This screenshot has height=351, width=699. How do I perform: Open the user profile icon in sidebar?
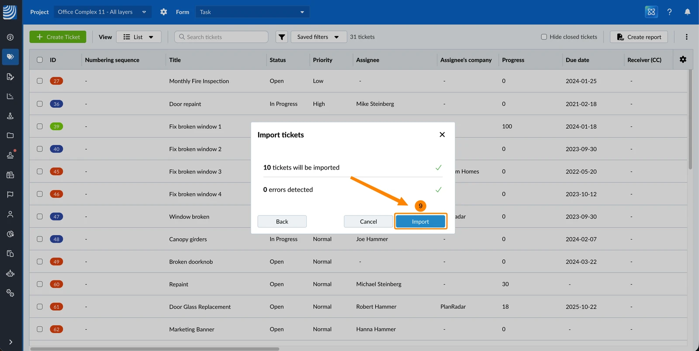tap(10, 214)
